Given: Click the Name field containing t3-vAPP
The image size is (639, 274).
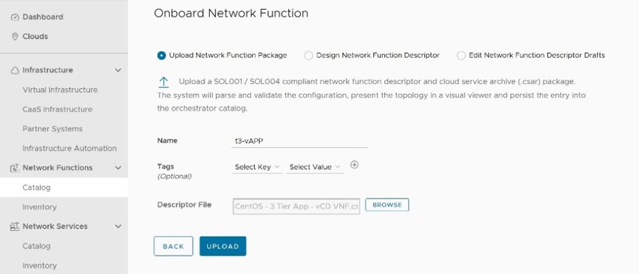Looking at the screenshot, I should point(300,141).
